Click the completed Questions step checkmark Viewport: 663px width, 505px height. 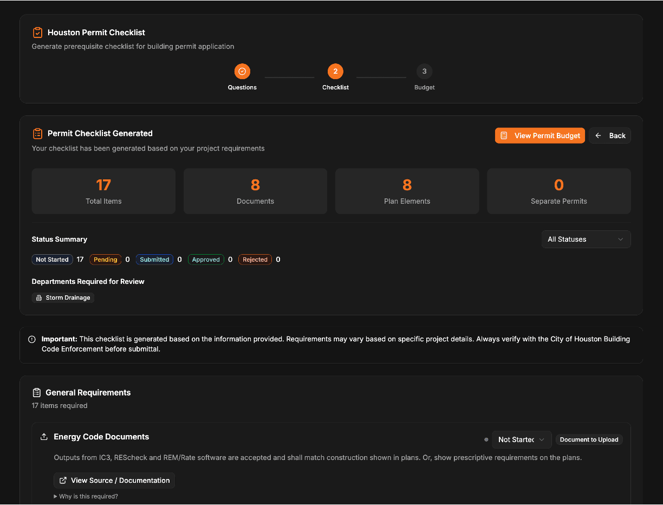point(242,72)
